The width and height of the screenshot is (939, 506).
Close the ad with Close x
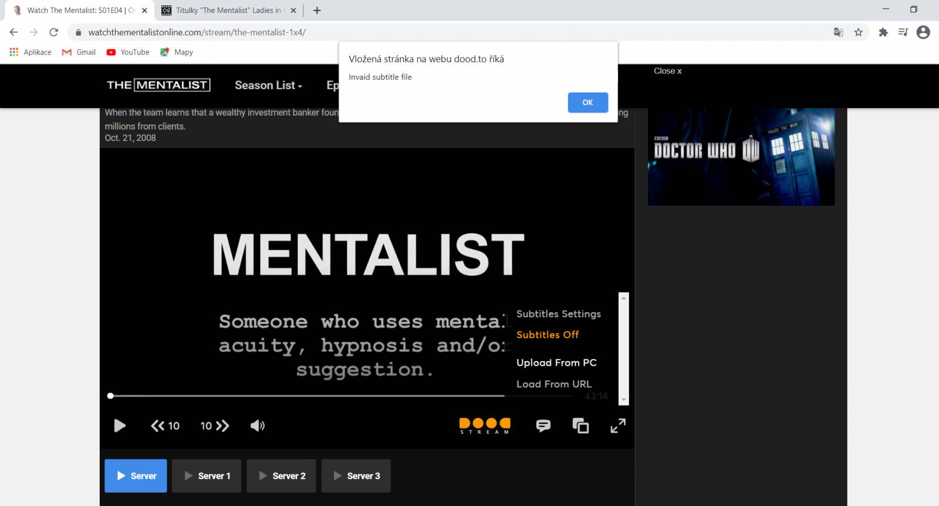coord(668,71)
